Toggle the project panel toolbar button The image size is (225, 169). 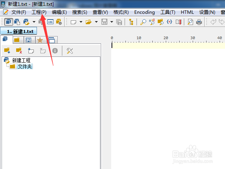point(8,22)
